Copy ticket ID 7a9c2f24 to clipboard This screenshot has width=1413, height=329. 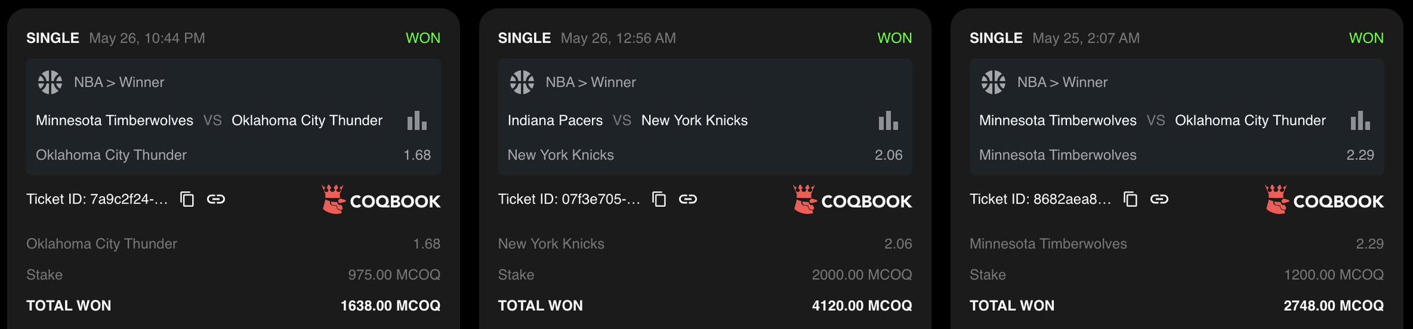click(187, 199)
